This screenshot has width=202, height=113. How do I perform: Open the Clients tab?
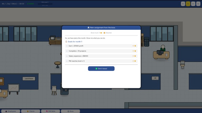coord(30,111)
